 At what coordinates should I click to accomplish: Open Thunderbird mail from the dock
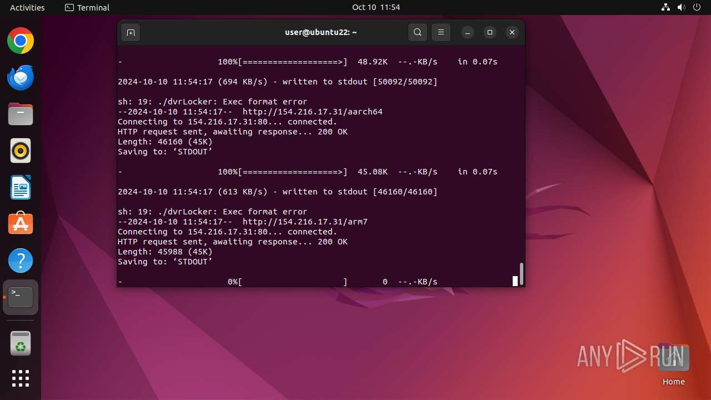coord(21,77)
